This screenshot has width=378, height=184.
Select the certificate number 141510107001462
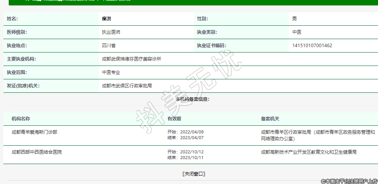coord(312,46)
